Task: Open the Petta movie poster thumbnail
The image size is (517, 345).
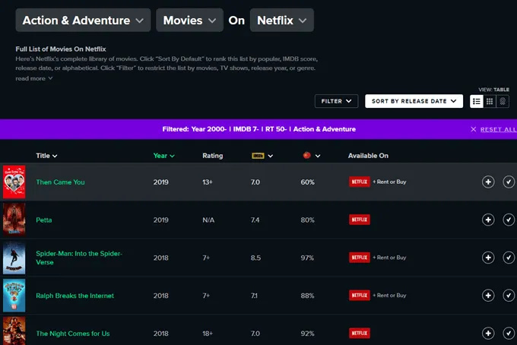Action: (14, 220)
